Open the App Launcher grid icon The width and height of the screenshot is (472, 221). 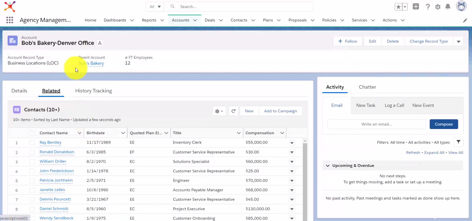10,20
